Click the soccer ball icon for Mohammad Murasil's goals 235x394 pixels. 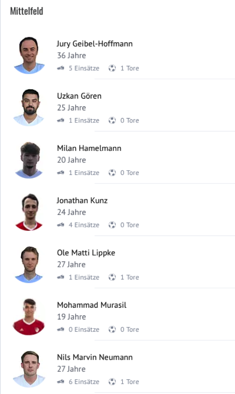coord(112,329)
